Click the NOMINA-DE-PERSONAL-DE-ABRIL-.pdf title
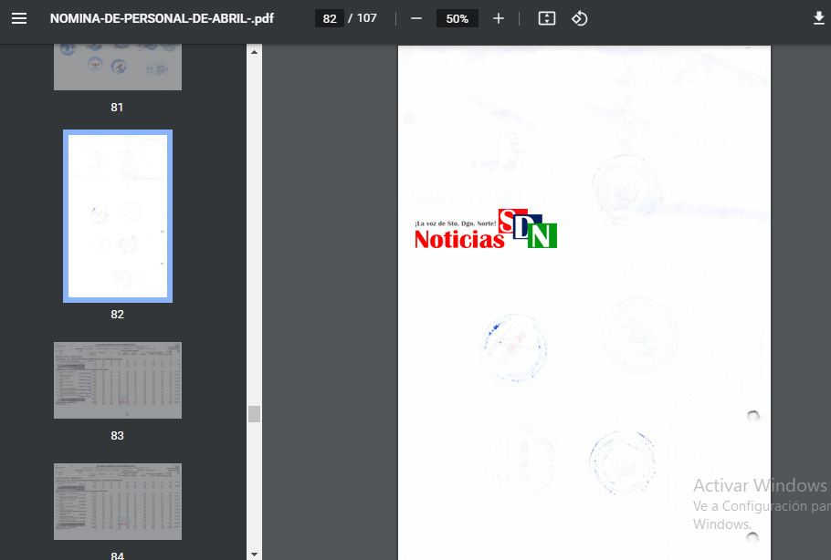Image resolution: width=831 pixels, height=560 pixels. [162, 18]
